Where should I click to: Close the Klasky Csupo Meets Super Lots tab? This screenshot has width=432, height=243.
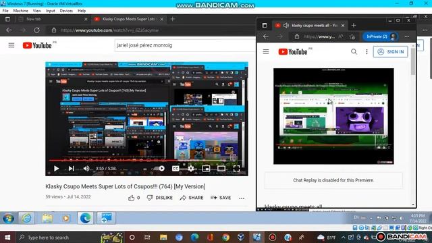[x=162, y=19]
